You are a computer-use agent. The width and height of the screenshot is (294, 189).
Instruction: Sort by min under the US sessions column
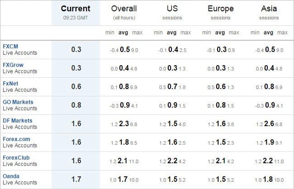tap(158, 33)
